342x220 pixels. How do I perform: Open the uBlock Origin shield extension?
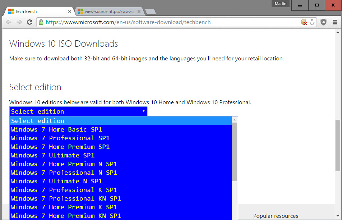coord(323,22)
